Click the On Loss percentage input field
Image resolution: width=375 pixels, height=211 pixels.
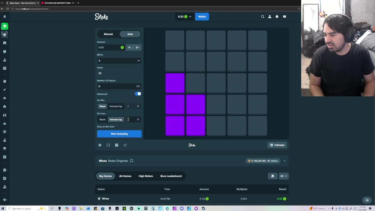tap(133, 120)
